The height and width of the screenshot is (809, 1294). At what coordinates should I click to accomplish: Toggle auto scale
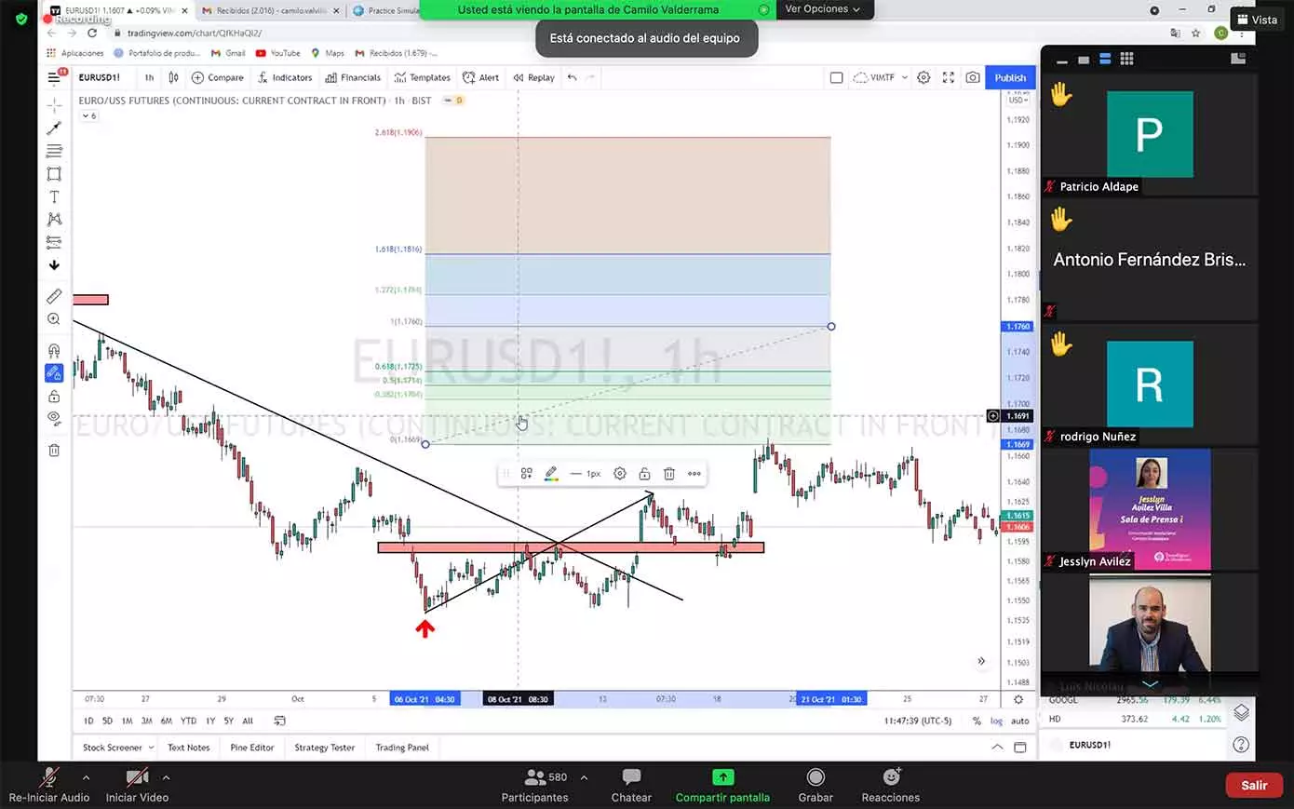(1020, 721)
